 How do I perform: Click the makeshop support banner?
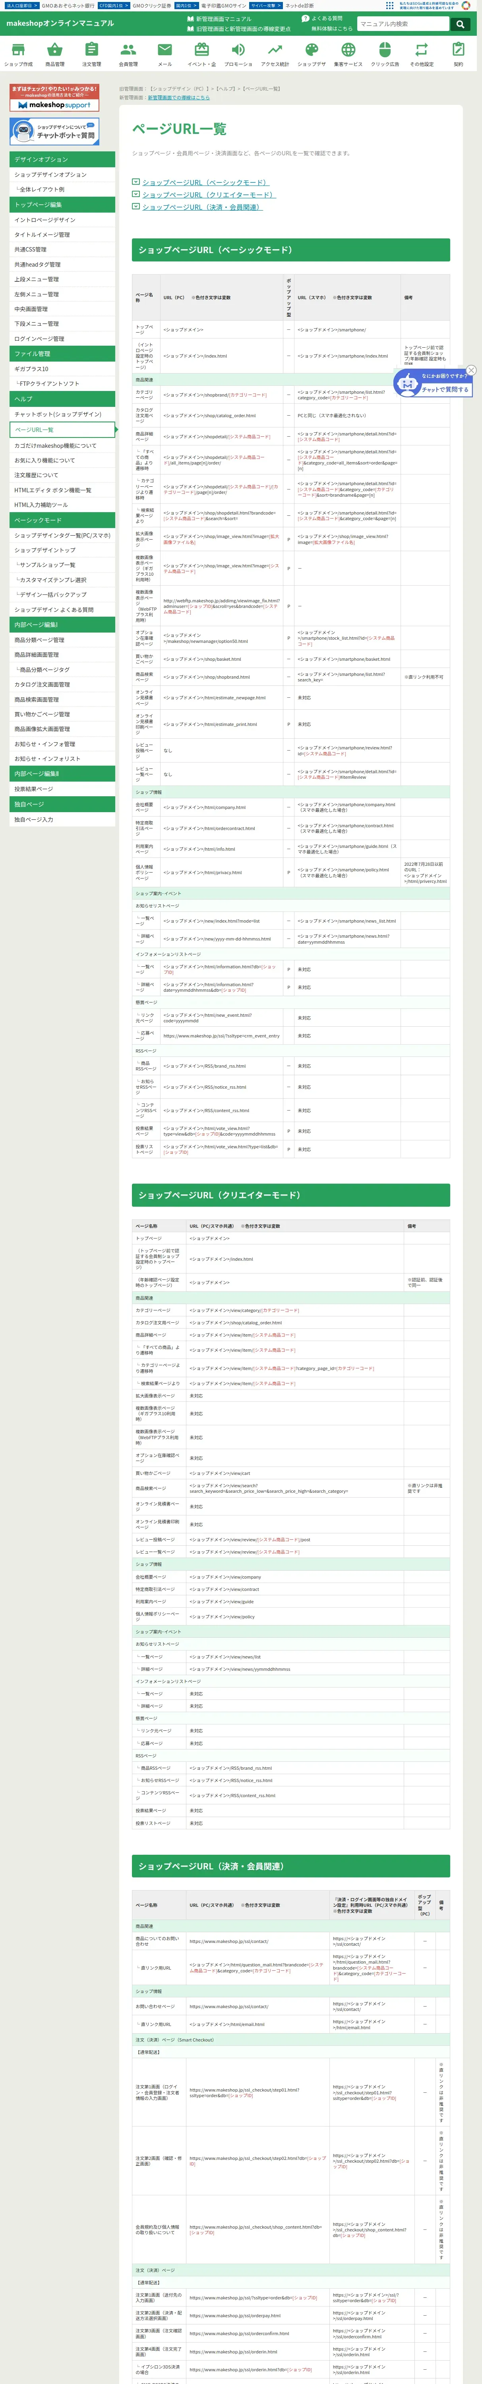coord(54,98)
